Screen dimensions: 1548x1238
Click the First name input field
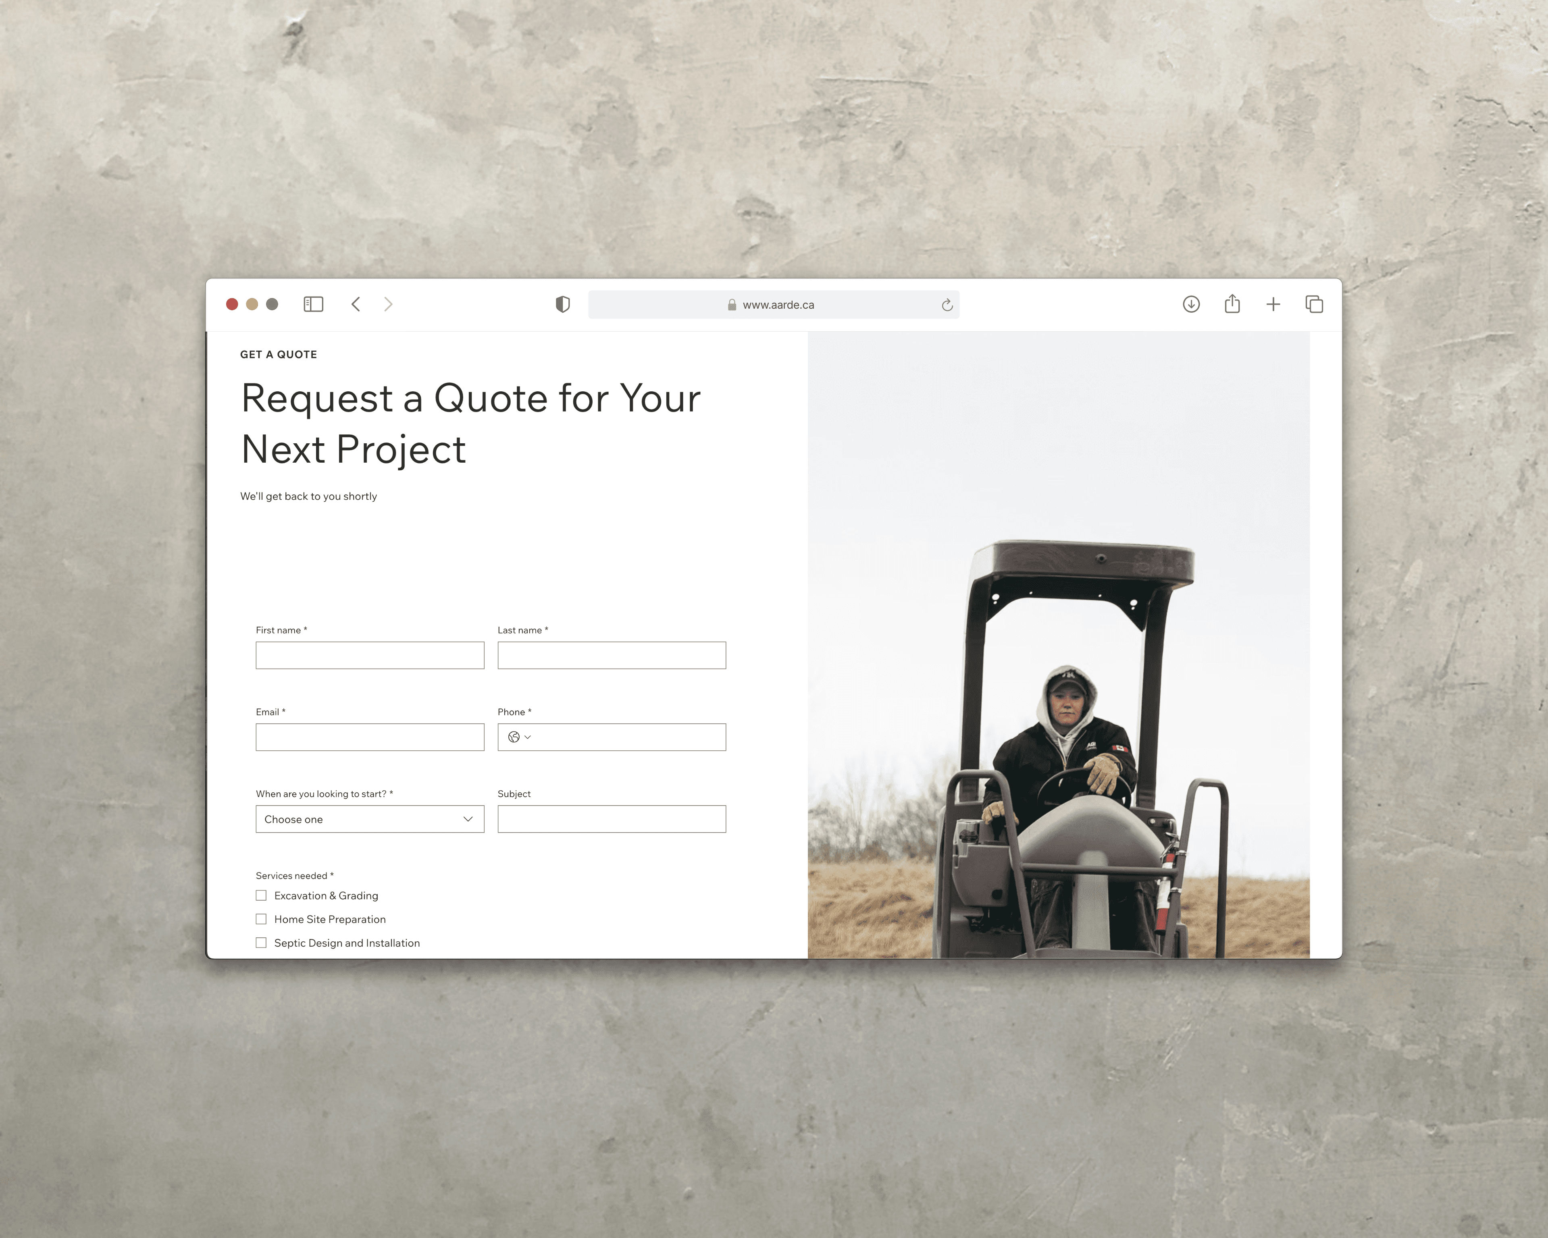(x=370, y=655)
